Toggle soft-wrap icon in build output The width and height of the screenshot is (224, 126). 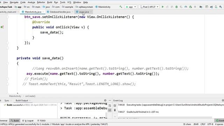coord(110,106)
